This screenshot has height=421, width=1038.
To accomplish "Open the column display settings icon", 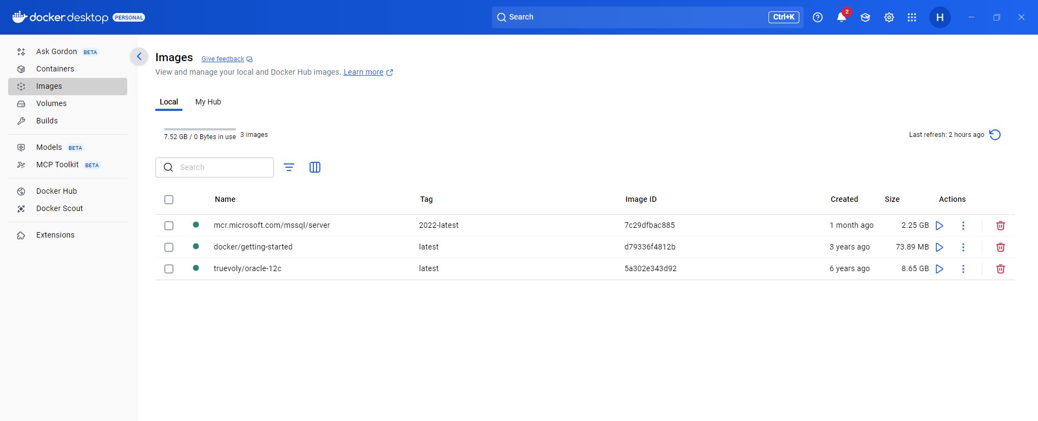I will (x=315, y=167).
